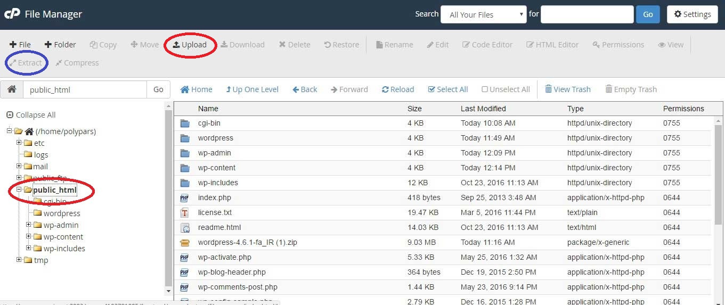Expand the etc folder in the tree
725x305 pixels.
19,143
